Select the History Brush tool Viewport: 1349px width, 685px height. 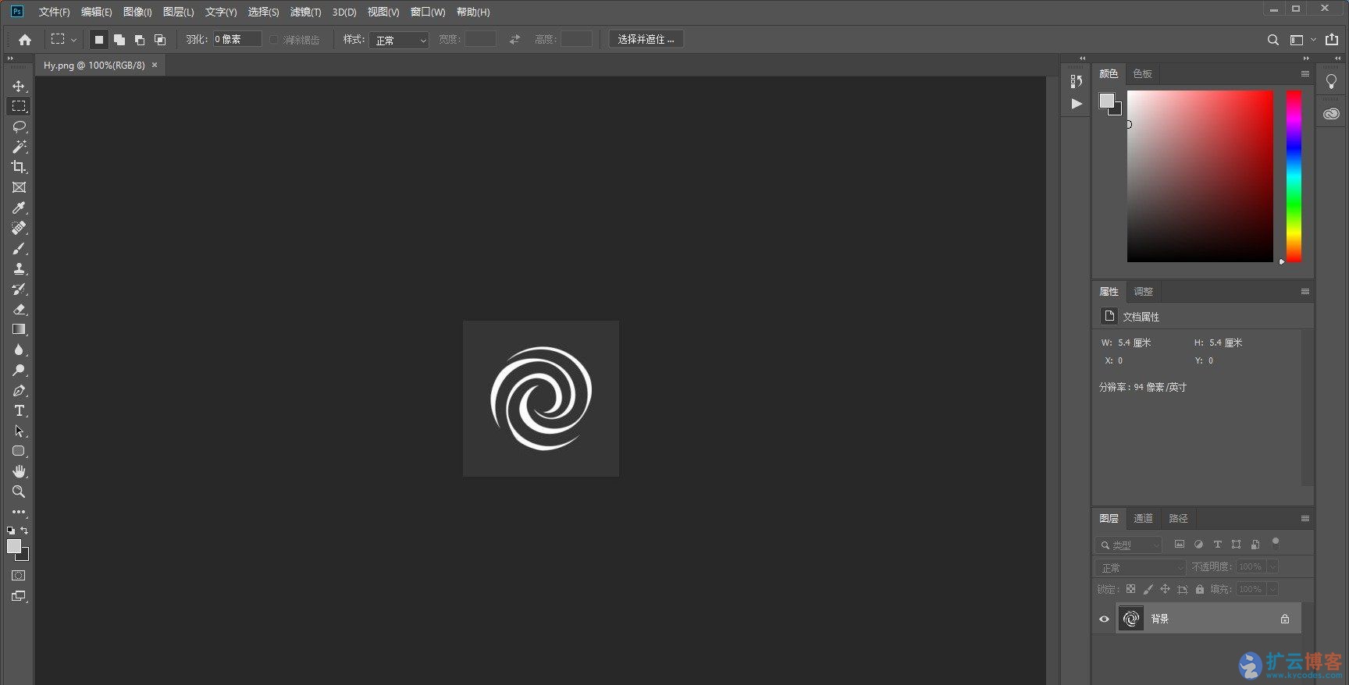click(x=19, y=289)
